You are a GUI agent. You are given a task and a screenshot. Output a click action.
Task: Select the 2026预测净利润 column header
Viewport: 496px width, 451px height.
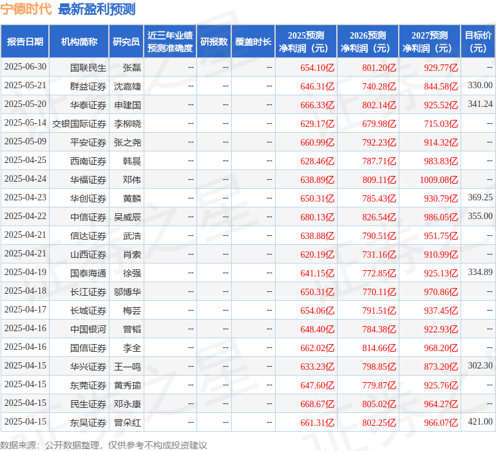click(368, 41)
